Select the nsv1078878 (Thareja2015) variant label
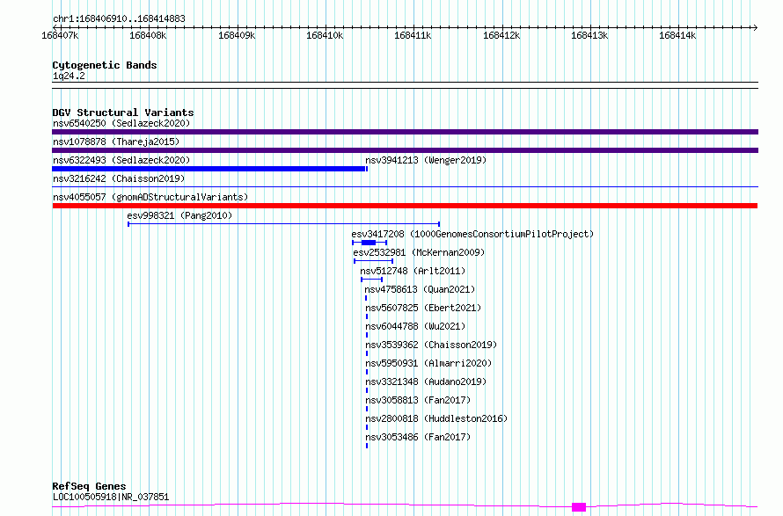Screen dimensions: 783x516 pos(116,142)
